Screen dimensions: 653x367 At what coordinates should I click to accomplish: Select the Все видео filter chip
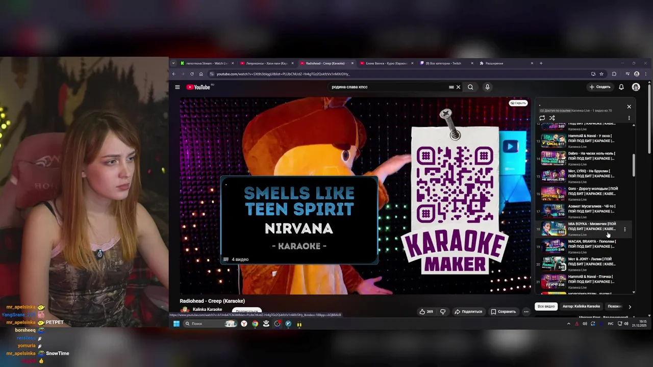tap(546, 306)
